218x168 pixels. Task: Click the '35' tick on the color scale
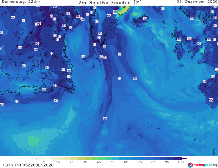(85, 162)
